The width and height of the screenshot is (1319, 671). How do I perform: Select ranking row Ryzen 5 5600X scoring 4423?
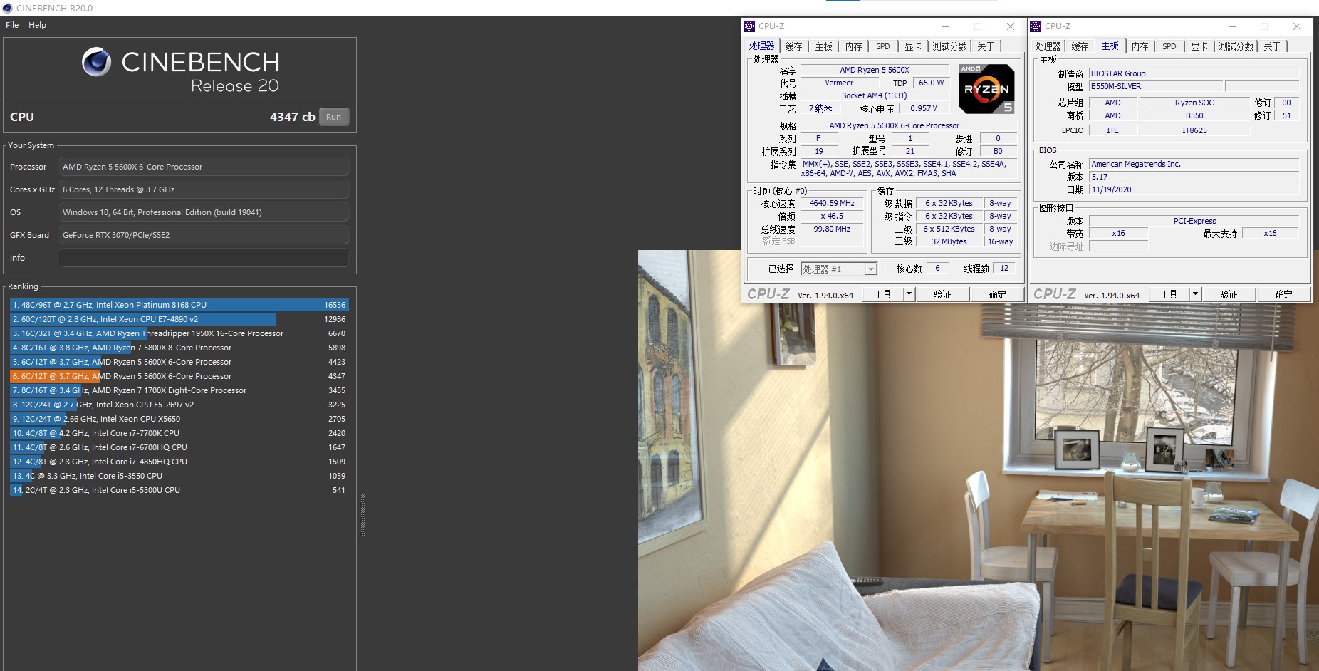point(179,362)
